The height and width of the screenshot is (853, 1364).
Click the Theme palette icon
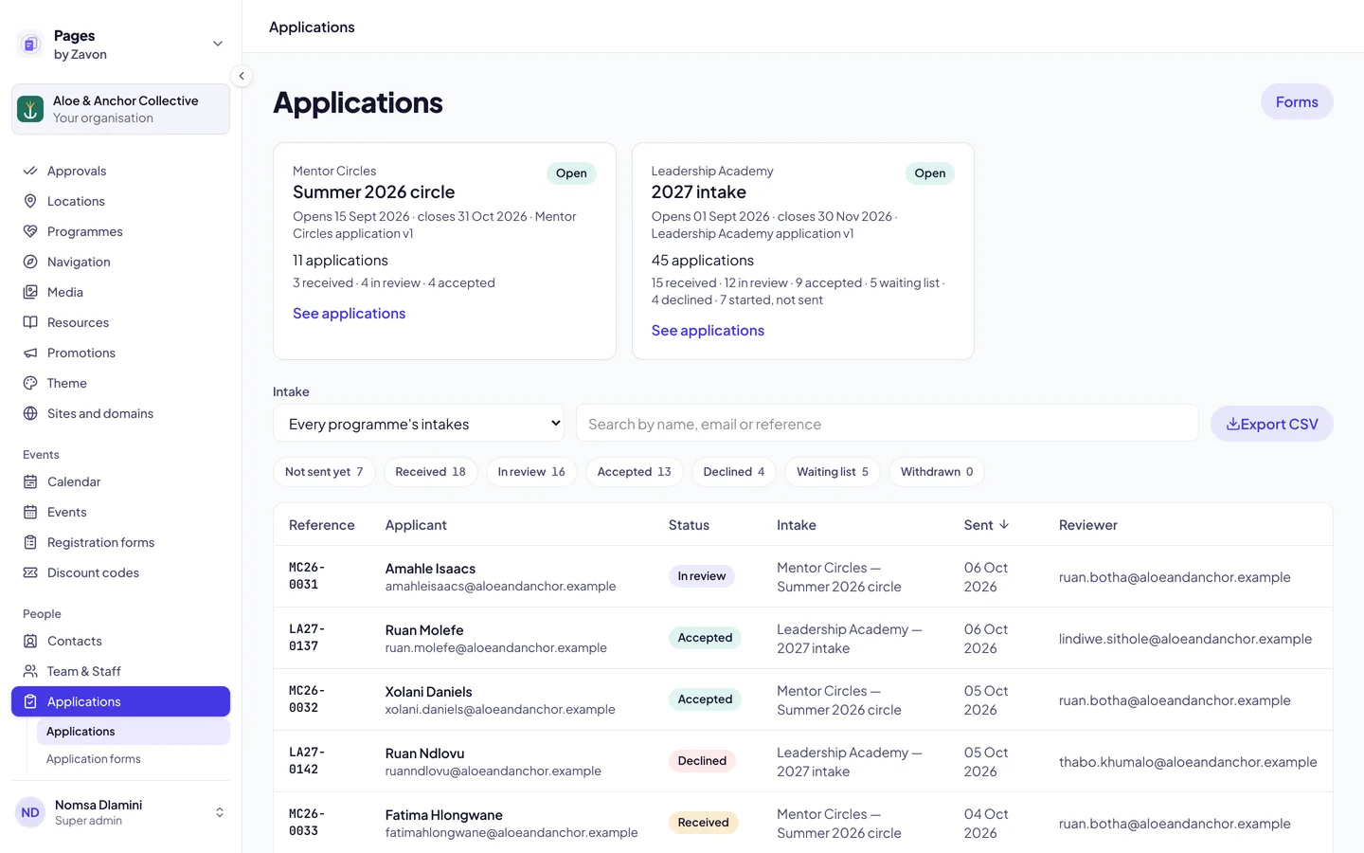pos(30,383)
